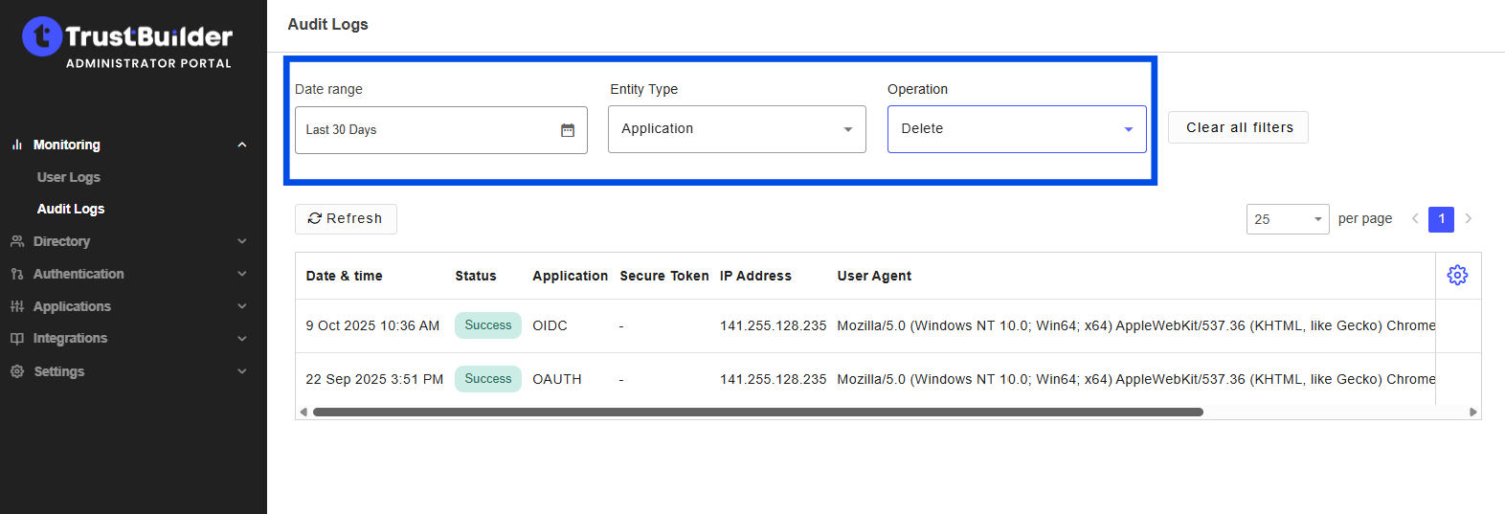Click the Directory people icon

tap(17, 241)
